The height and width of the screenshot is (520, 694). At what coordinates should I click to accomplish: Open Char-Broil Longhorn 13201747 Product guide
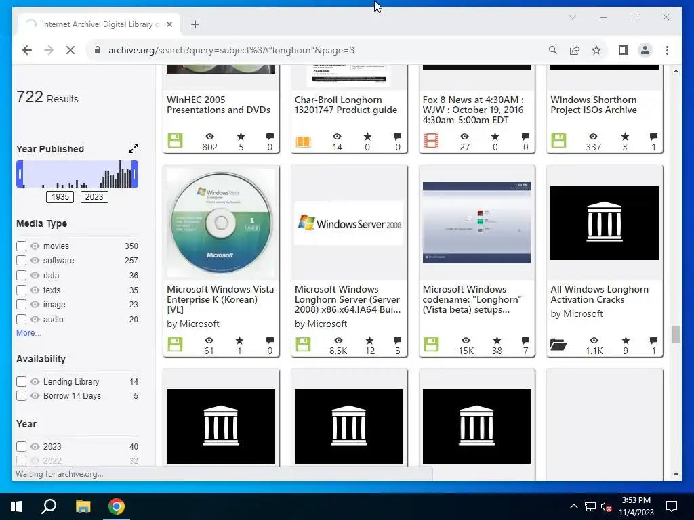(346, 105)
